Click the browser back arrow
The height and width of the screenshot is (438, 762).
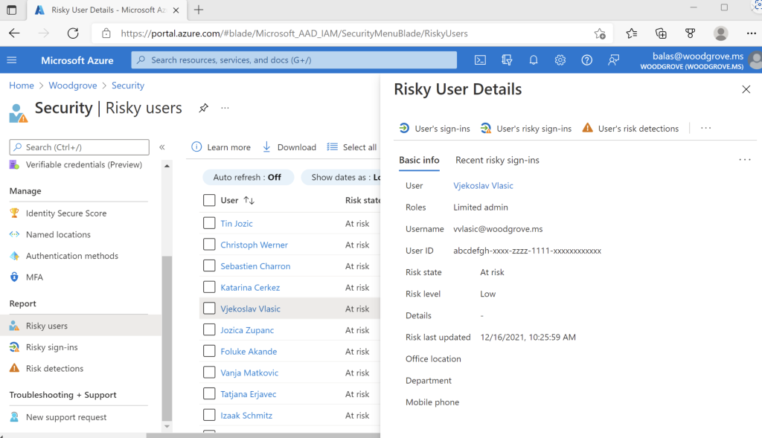[x=15, y=33]
